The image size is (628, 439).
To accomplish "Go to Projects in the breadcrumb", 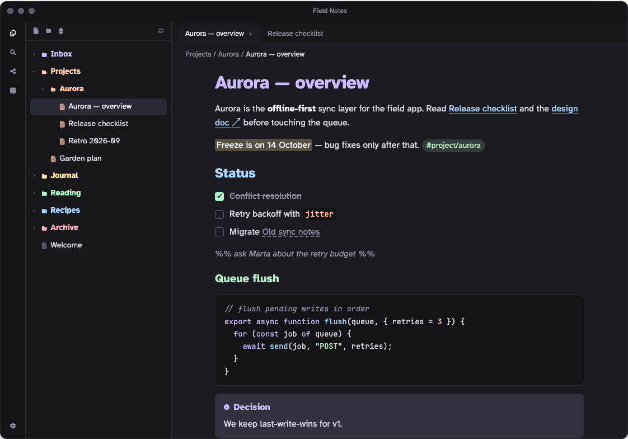I will [x=198, y=54].
